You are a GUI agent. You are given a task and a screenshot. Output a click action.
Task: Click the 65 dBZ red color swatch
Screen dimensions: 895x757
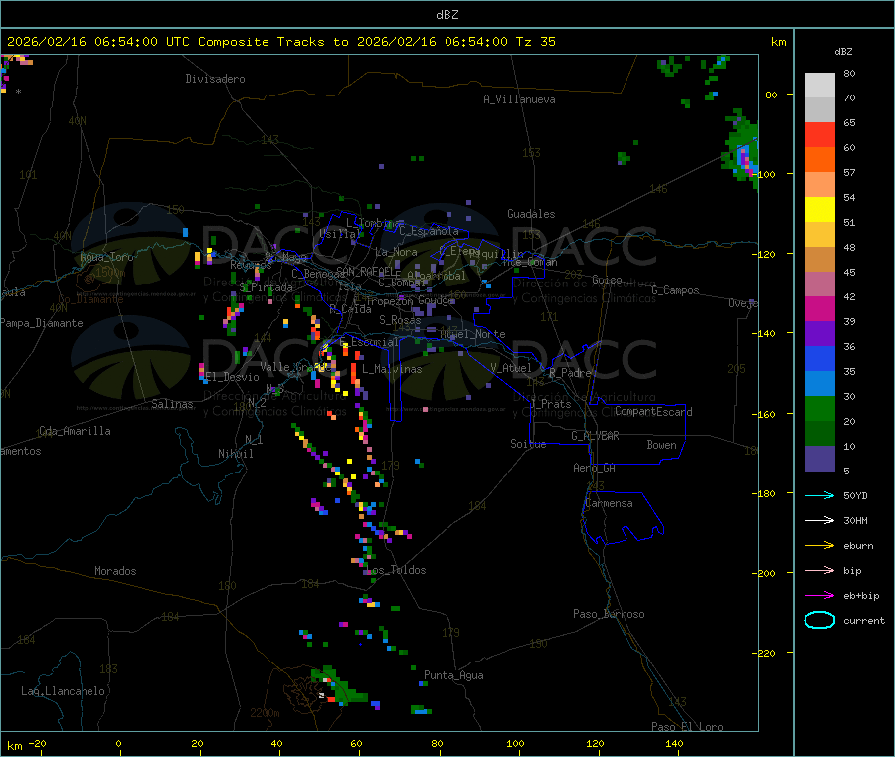[819, 134]
